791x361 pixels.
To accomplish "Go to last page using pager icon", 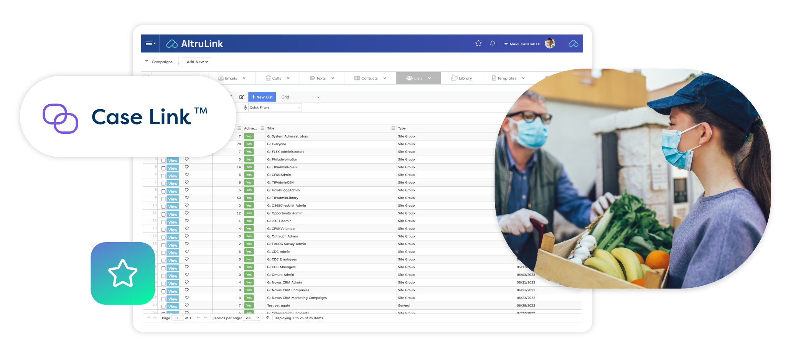I will pos(205,317).
